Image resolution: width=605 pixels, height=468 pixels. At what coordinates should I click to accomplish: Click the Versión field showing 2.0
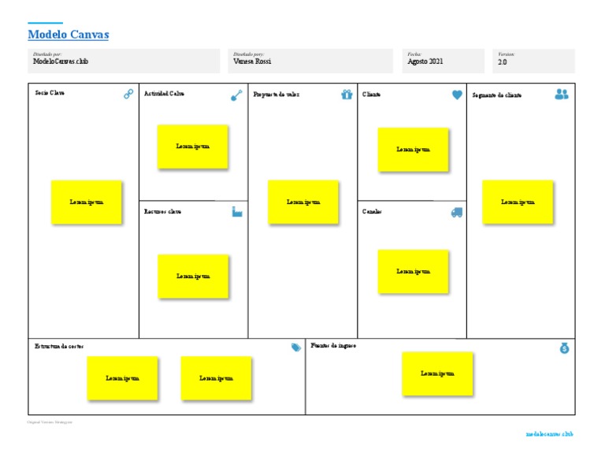[534, 61]
